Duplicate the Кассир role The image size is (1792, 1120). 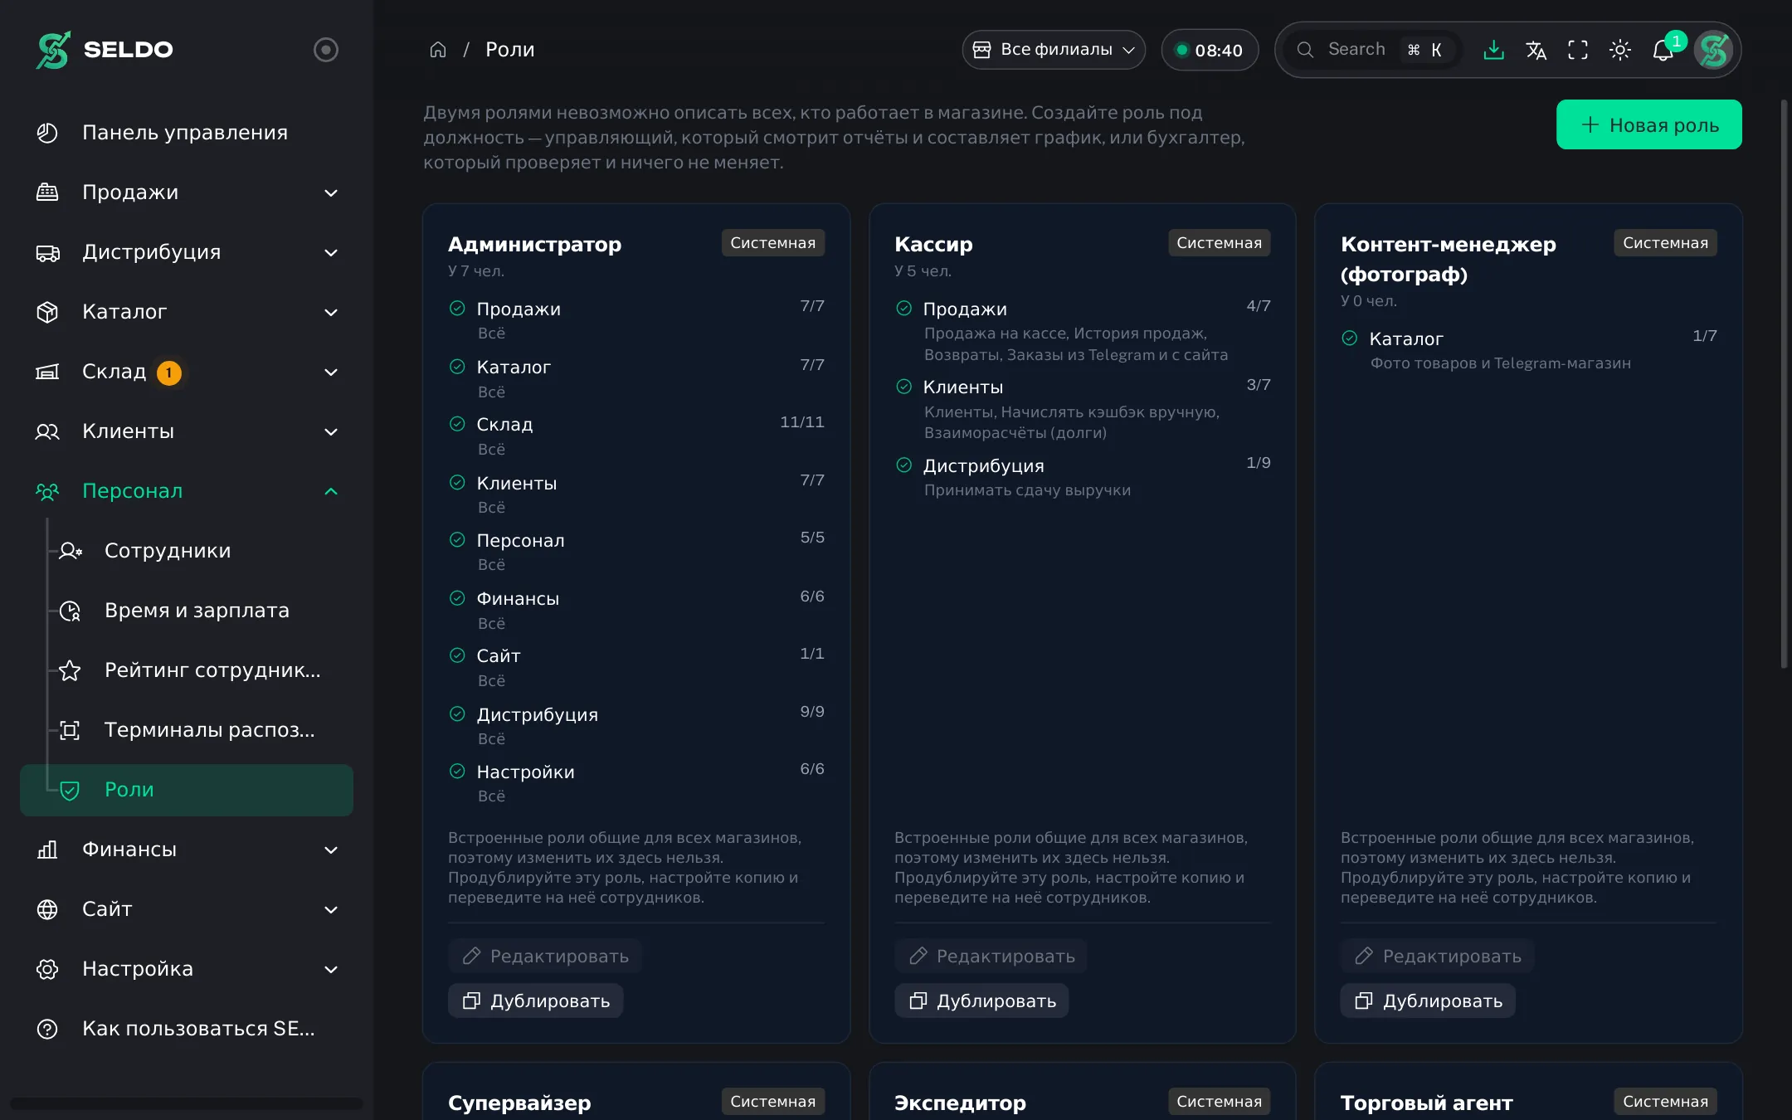click(982, 1001)
